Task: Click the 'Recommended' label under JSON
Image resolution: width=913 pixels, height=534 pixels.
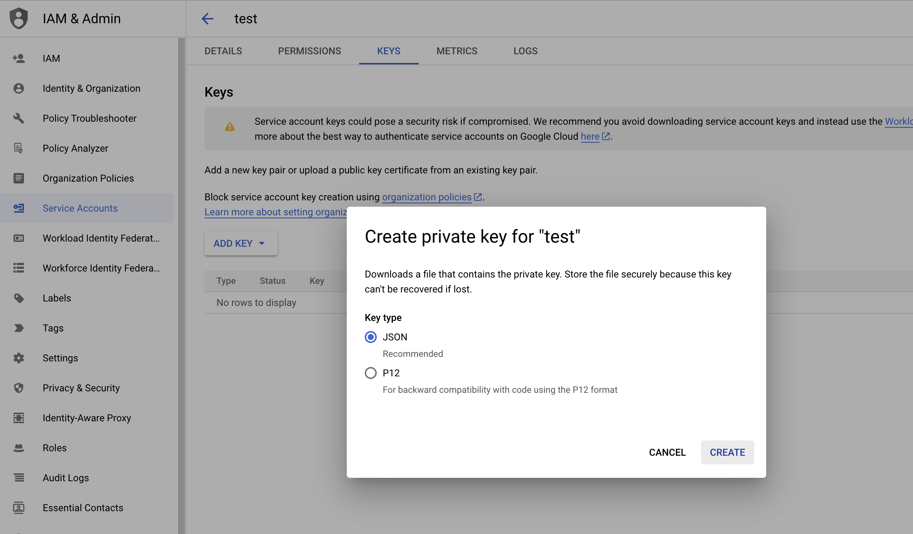Action: [413, 354]
